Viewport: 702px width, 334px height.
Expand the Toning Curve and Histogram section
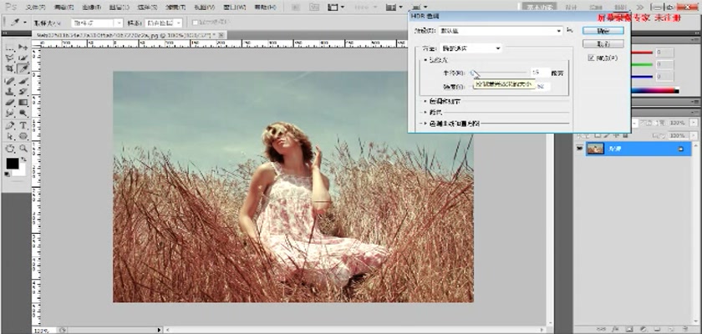point(425,124)
